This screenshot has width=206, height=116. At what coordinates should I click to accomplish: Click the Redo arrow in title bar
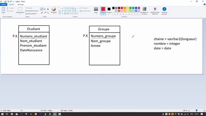click(x=11, y=1)
